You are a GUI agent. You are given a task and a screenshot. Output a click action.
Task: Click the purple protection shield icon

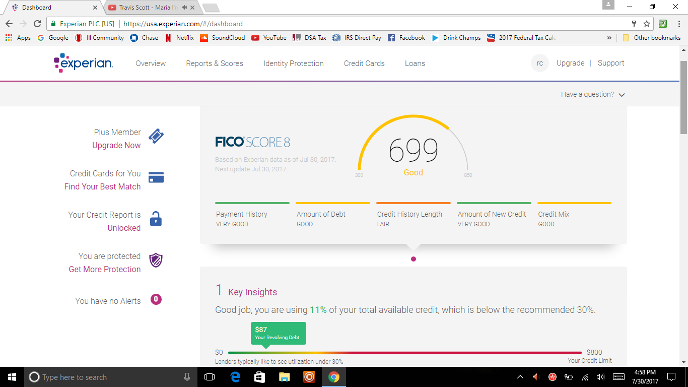(156, 261)
